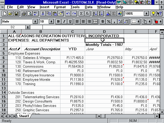
Task: Open the Helv font name dropdown
Action: [x=35, y=22]
